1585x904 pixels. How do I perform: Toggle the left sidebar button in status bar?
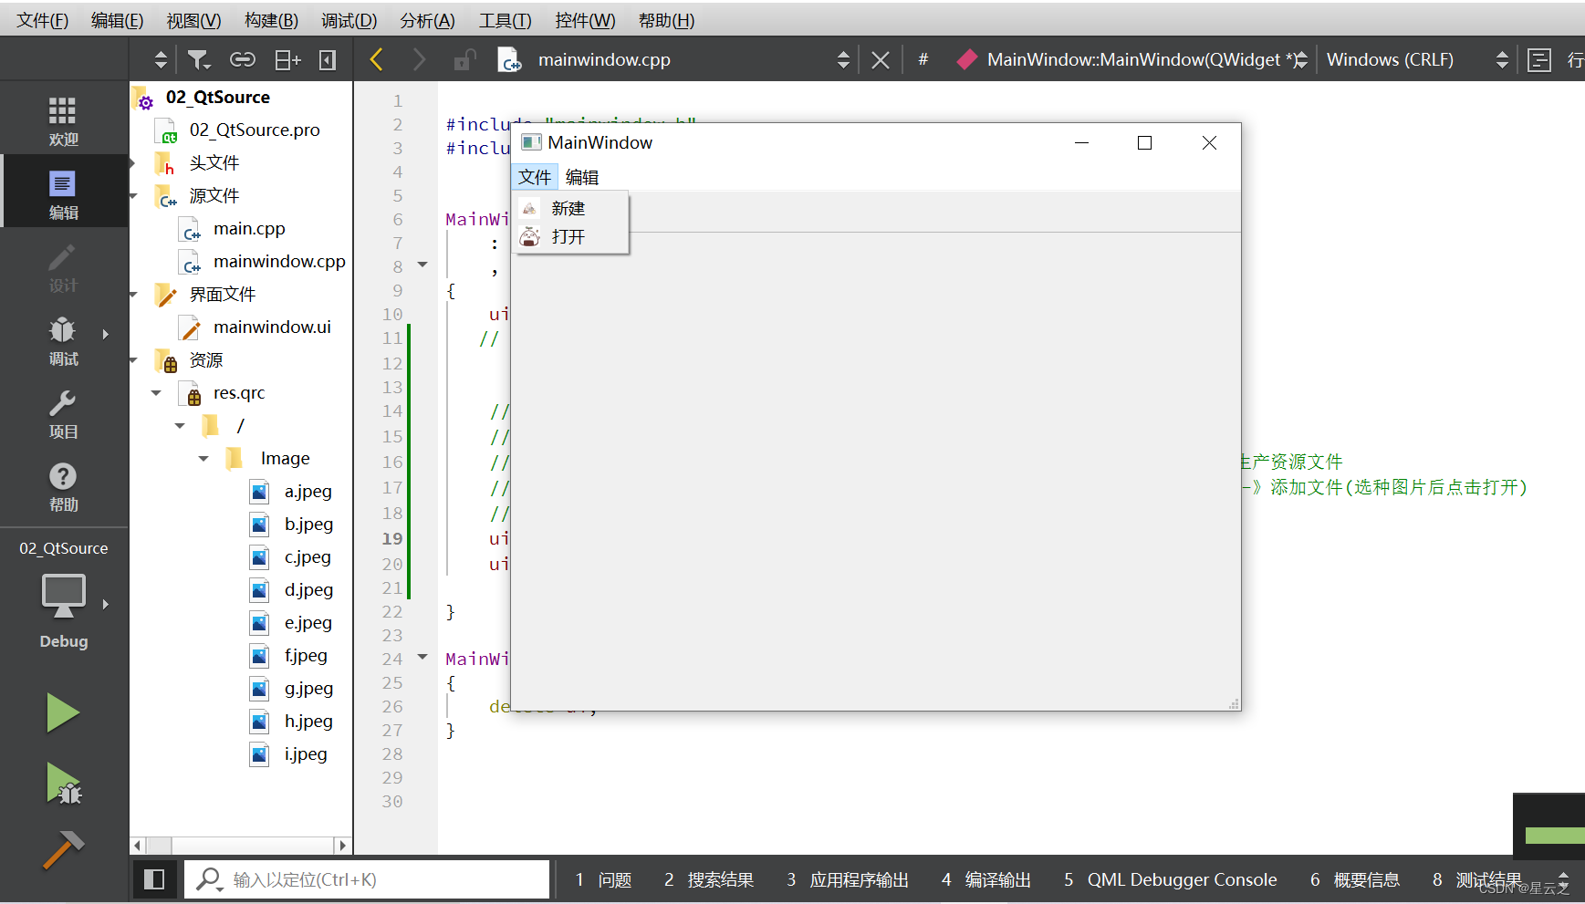coord(154,879)
